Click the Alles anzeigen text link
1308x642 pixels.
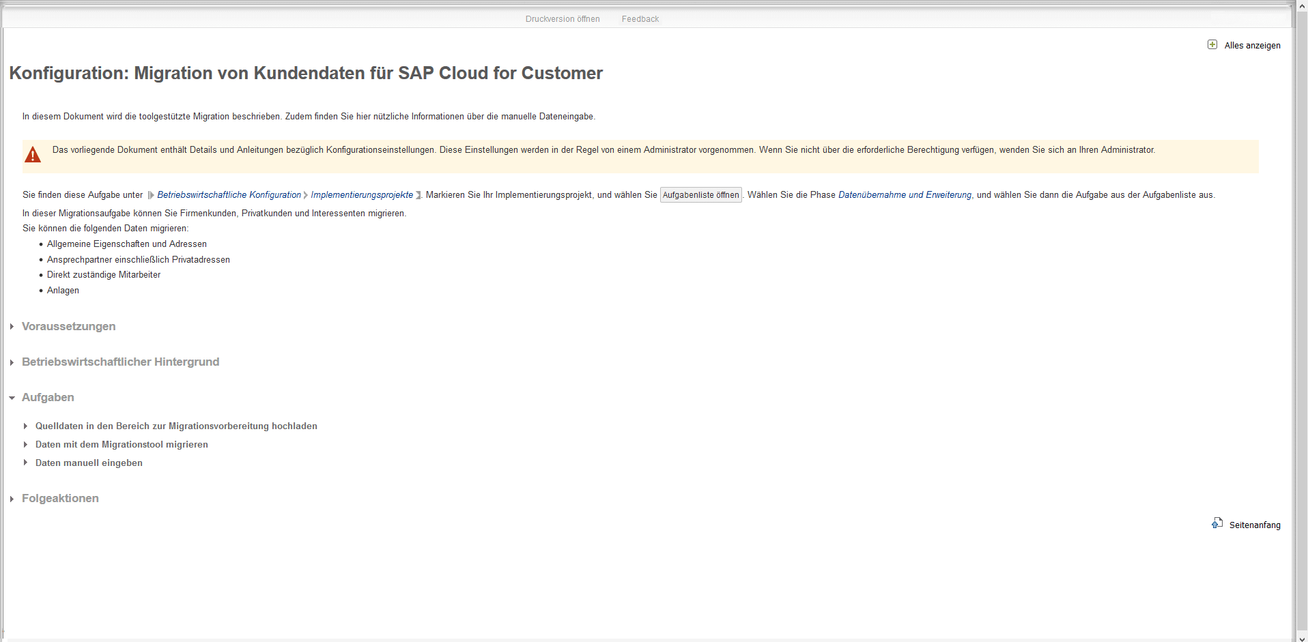1253,46
